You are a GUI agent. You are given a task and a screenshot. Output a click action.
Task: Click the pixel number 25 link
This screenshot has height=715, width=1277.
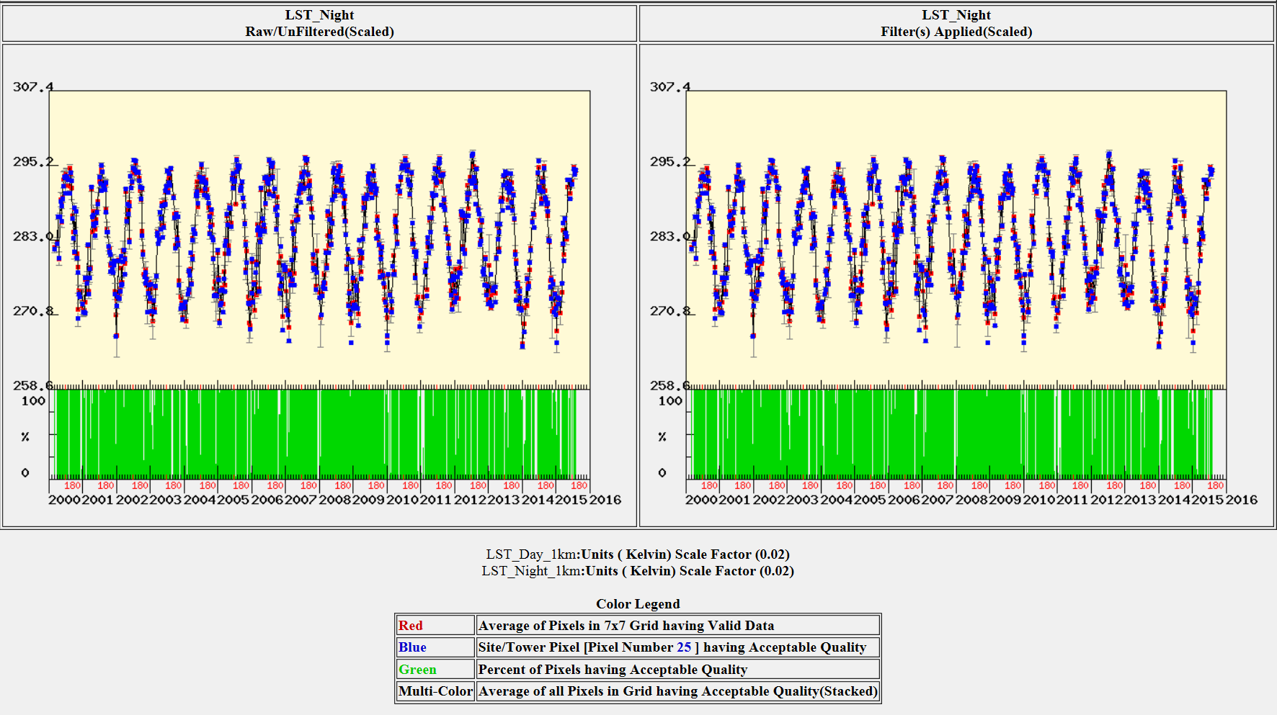pyautogui.click(x=683, y=647)
